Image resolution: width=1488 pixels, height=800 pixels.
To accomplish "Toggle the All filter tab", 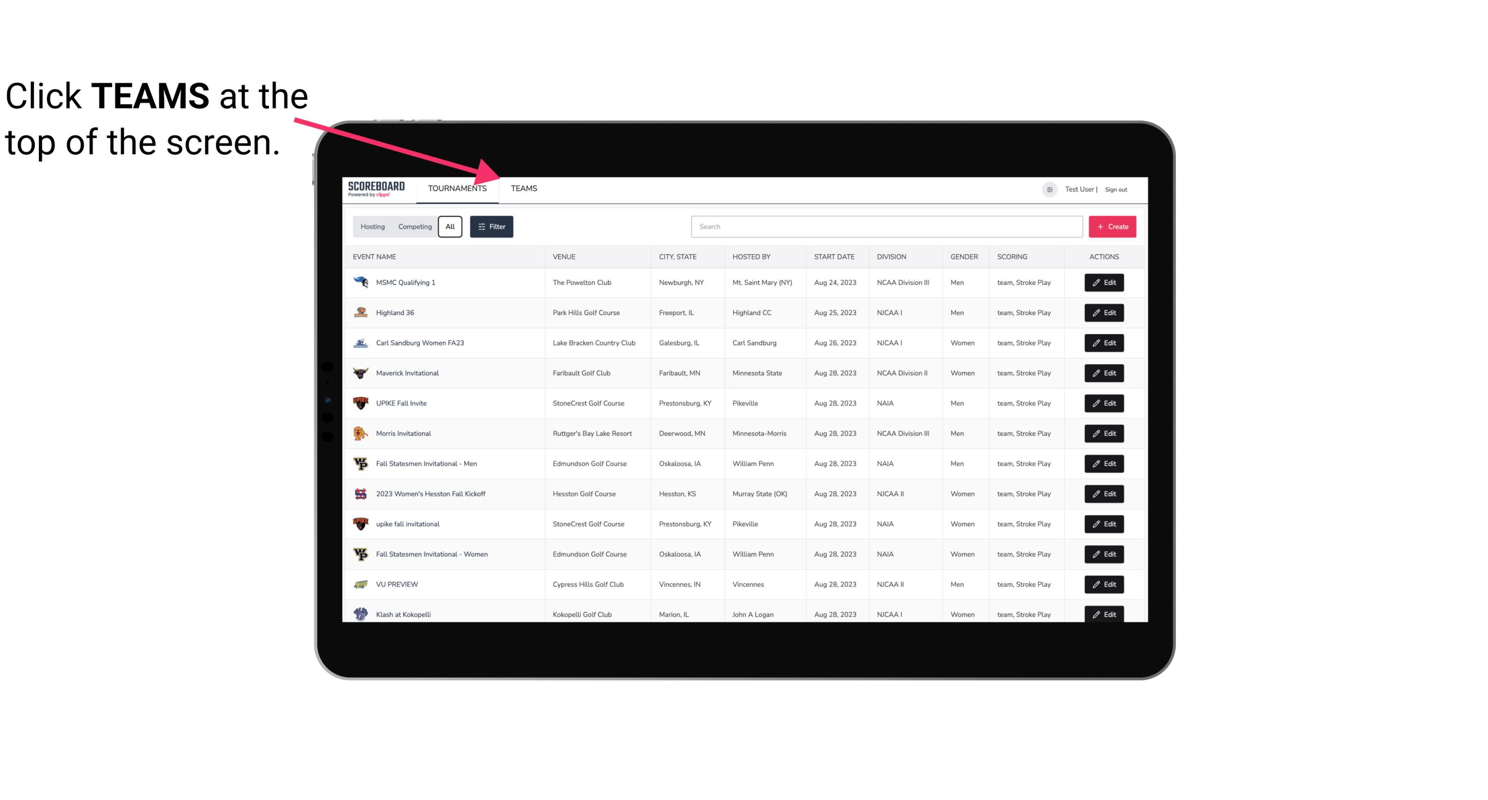I will (x=450, y=227).
